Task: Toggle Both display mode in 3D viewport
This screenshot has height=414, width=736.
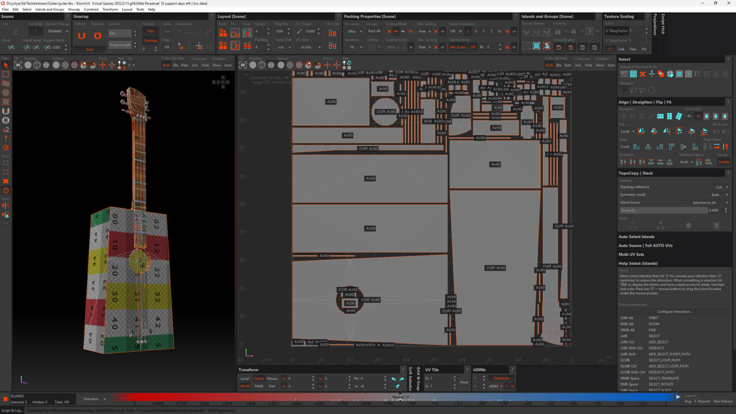Action: (166, 65)
